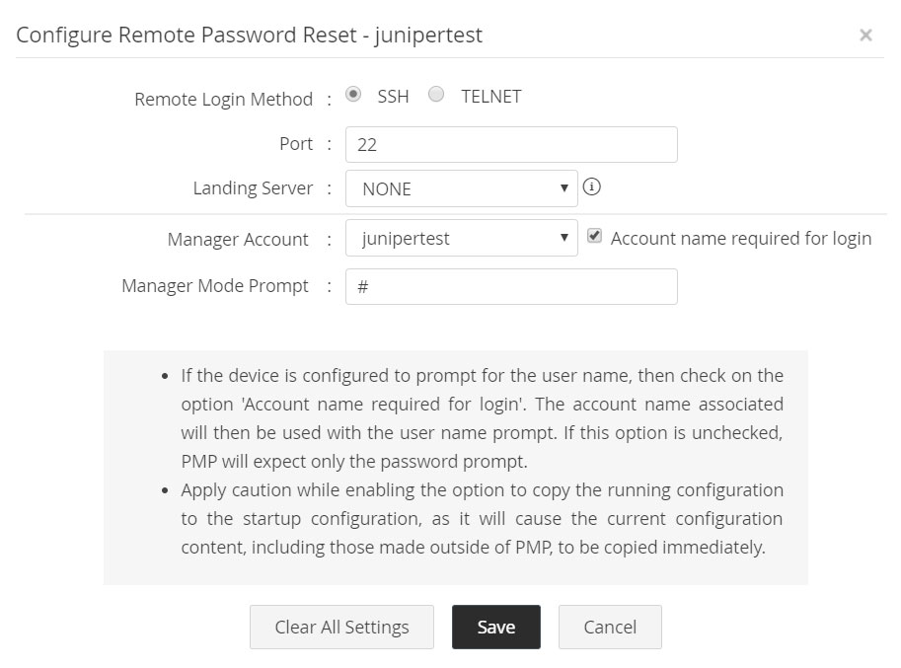This screenshot has width=901, height=668.
Task: Click the dialog title text 'Configure Remote Password Reset'
Action: click(x=247, y=35)
